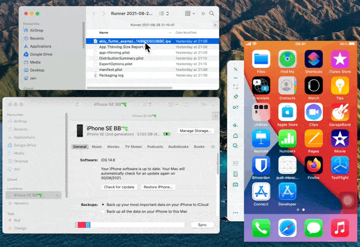Launch the Clips app
The width and height of the screenshot is (360, 247).
[x=313, y=112]
